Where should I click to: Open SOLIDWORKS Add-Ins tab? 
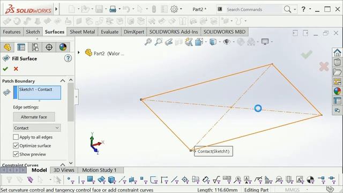(174, 32)
